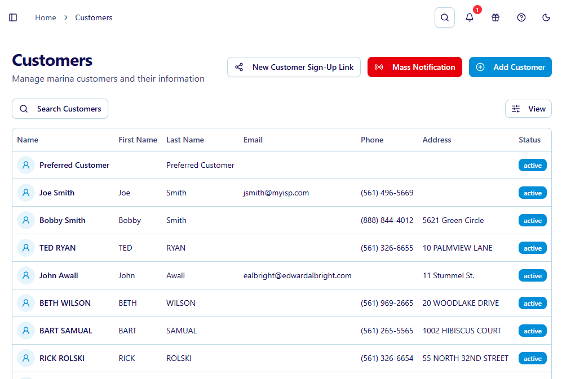Click the Add Customer button

(x=510, y=67)
